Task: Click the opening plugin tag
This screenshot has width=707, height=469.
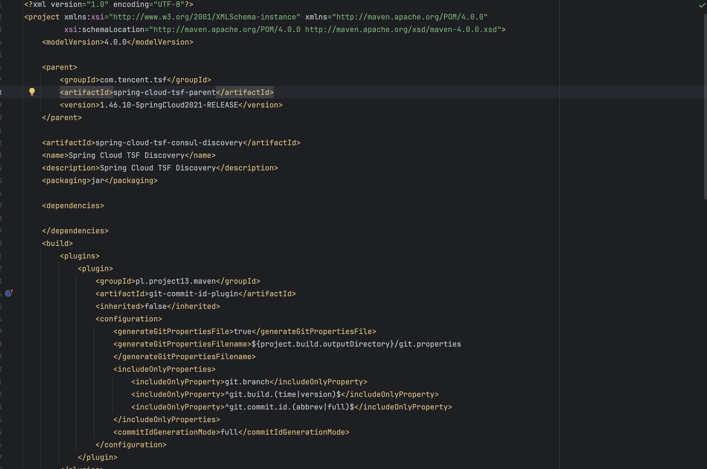Action: tap(96, 268)
